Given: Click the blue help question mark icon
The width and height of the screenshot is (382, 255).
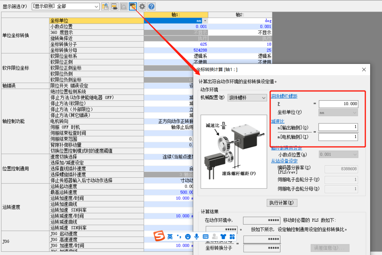Looking at the screenshot, I should (151, 6).
